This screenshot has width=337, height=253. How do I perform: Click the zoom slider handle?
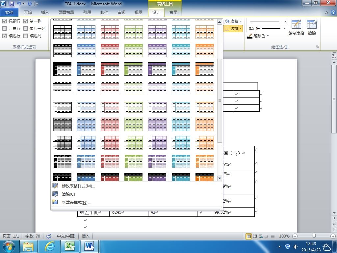[314, 236]
